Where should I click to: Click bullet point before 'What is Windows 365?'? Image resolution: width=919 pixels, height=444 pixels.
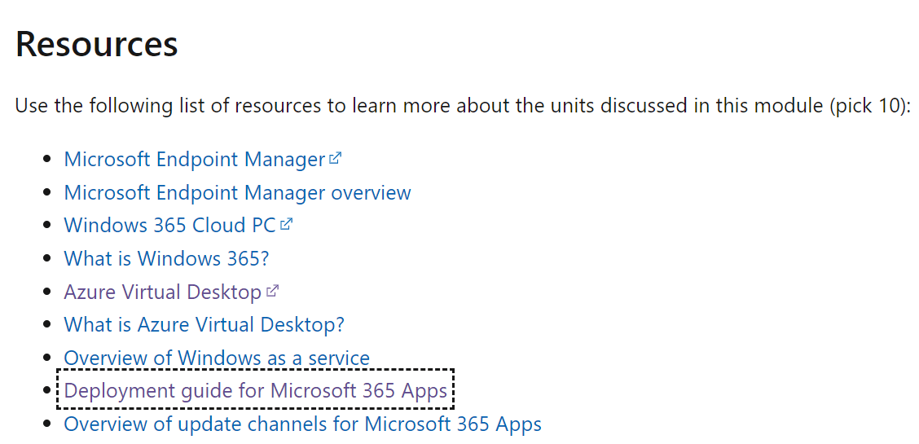tap(47, 260)
